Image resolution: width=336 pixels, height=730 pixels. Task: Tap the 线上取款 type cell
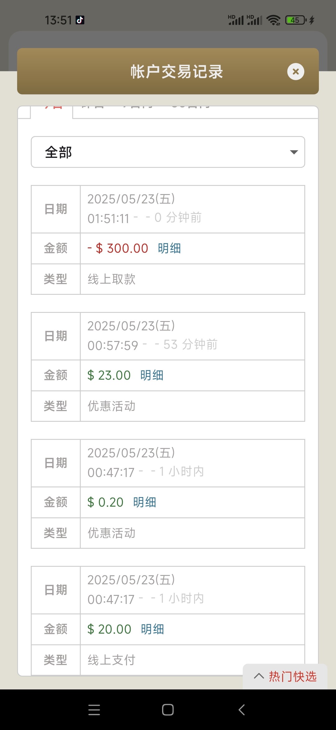[192, 279]
